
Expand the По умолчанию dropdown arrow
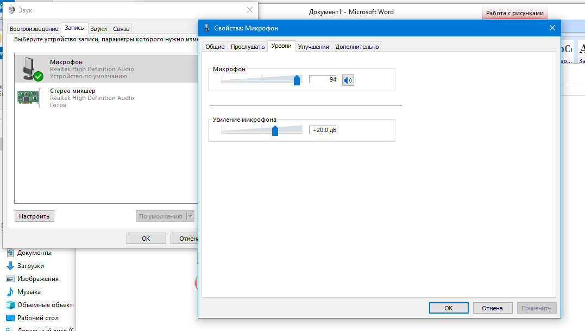point(191,216)
